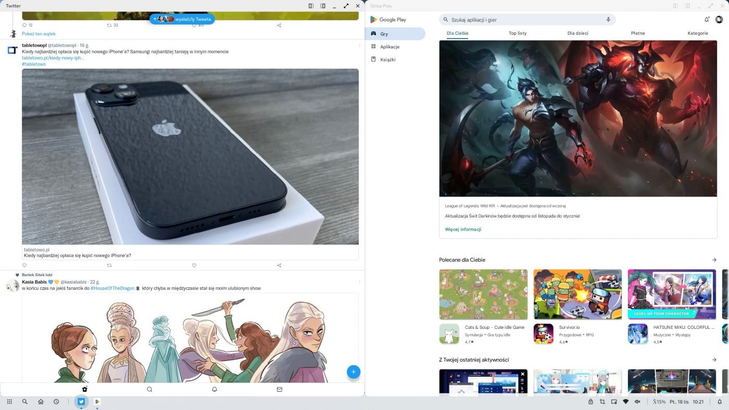Open the app drawer grid in the taskbar

click(x=9, y=402)
